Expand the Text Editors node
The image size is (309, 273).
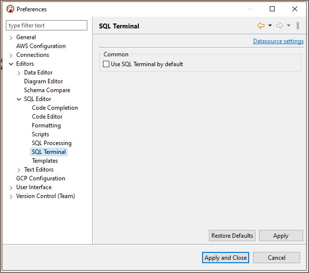click(x=19, y=170)
